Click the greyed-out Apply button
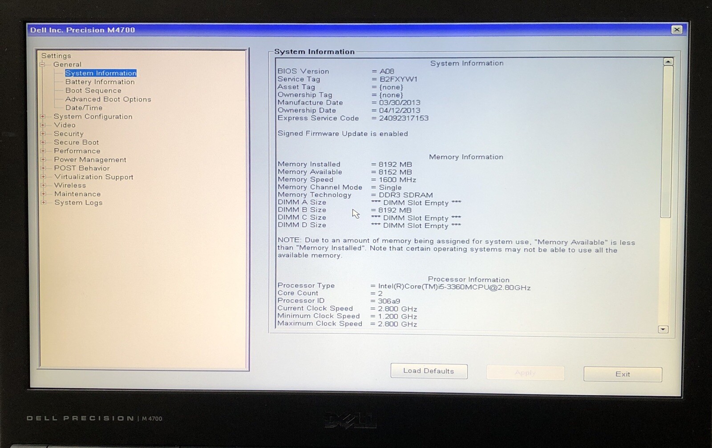Image resolution: width=712 pixels, height=448 pixels. 526,373
